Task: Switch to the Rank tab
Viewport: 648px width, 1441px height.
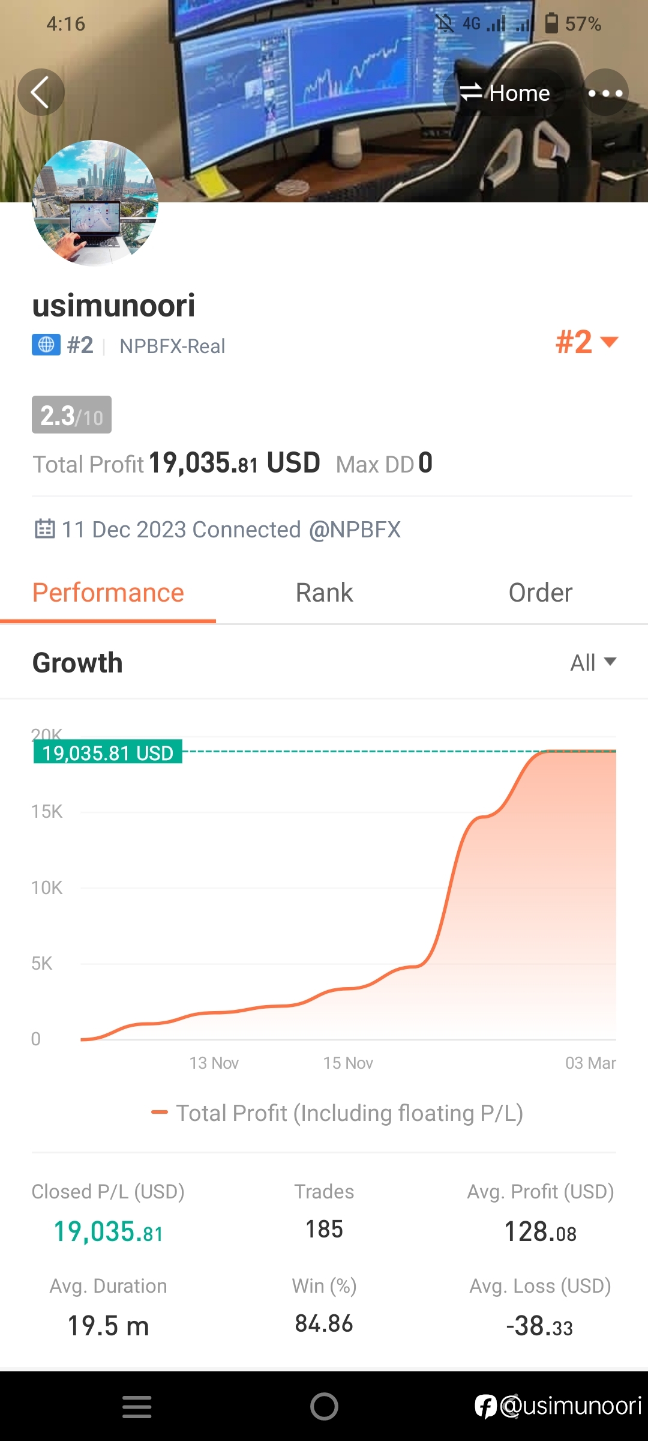Action: click(x=324, y=593)
